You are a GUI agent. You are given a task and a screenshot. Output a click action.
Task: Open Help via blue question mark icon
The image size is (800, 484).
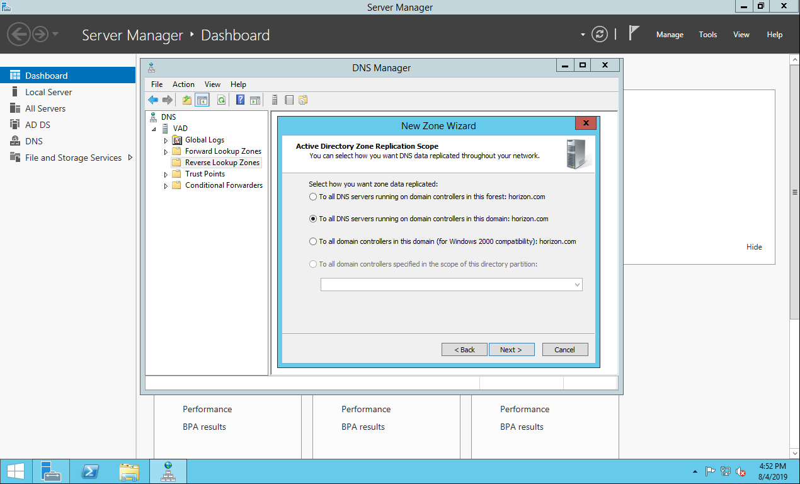[x=240, y=100]
